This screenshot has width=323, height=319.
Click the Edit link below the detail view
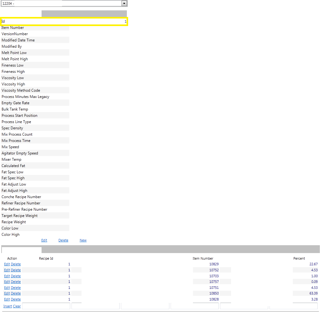[44, 240]
